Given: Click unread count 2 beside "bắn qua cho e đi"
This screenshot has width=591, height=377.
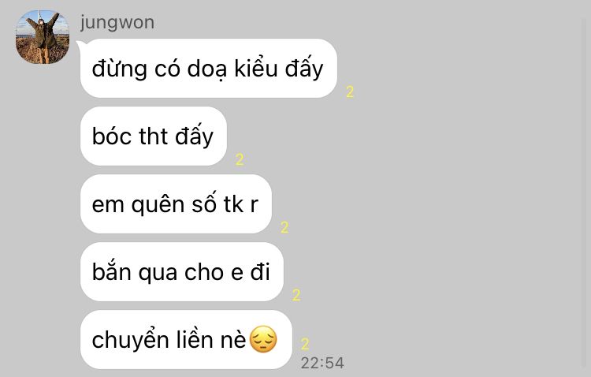Looking at the screenshot, I should (x=296, y=295).
